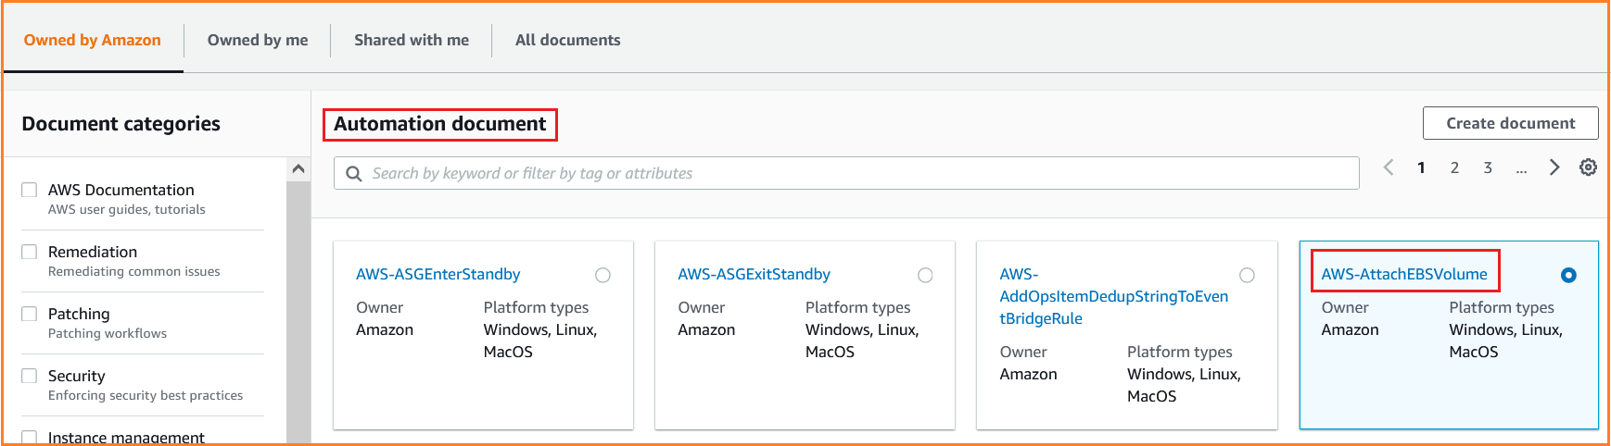This screenshot has width=1611, height=446.
Task: Click 'Enforcing security best practices' description
Action: point(146,396)
